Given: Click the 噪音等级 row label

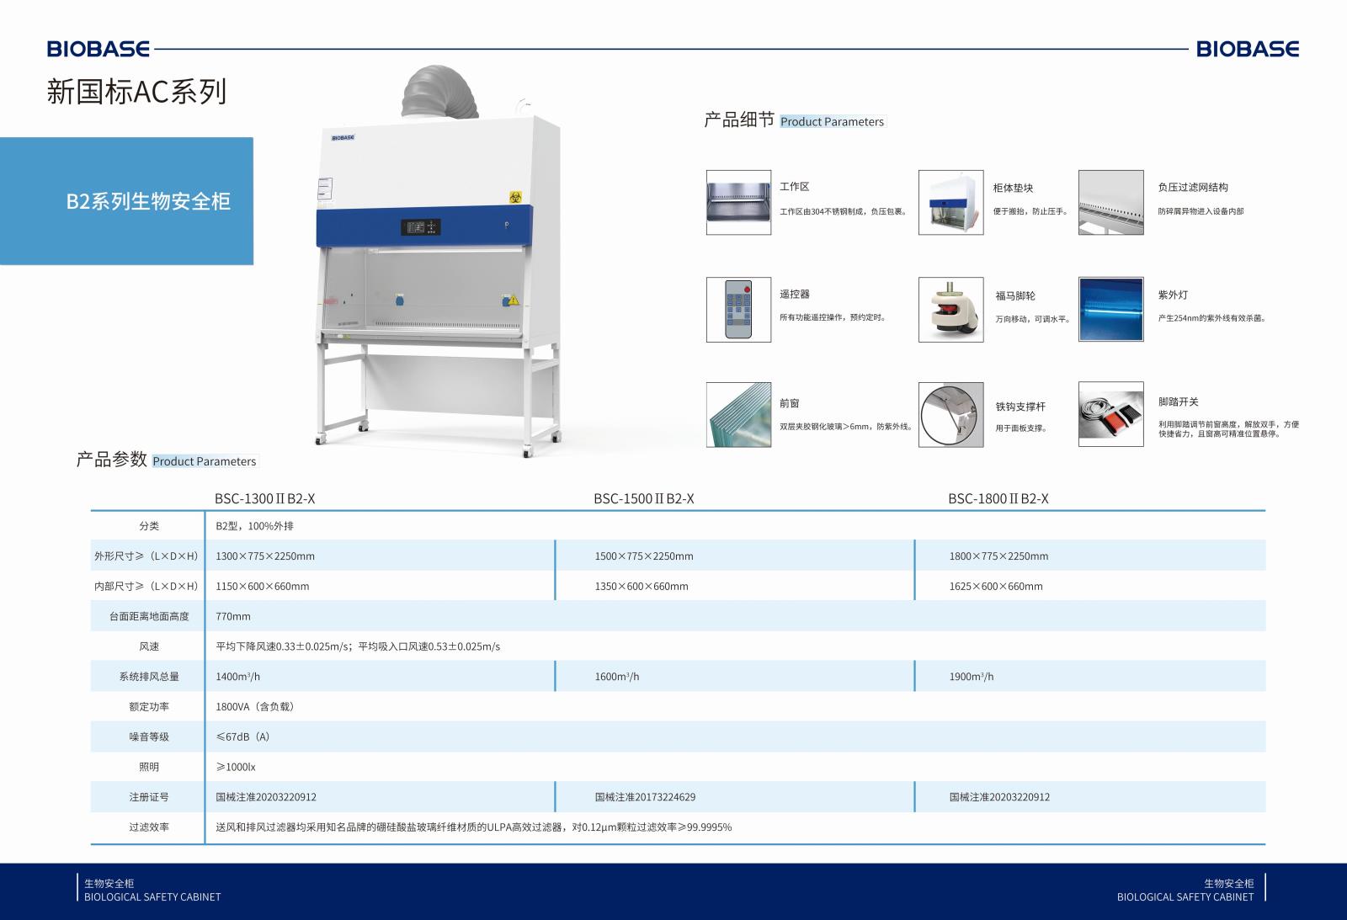Looking at the screenshot, I should point(149,737).
